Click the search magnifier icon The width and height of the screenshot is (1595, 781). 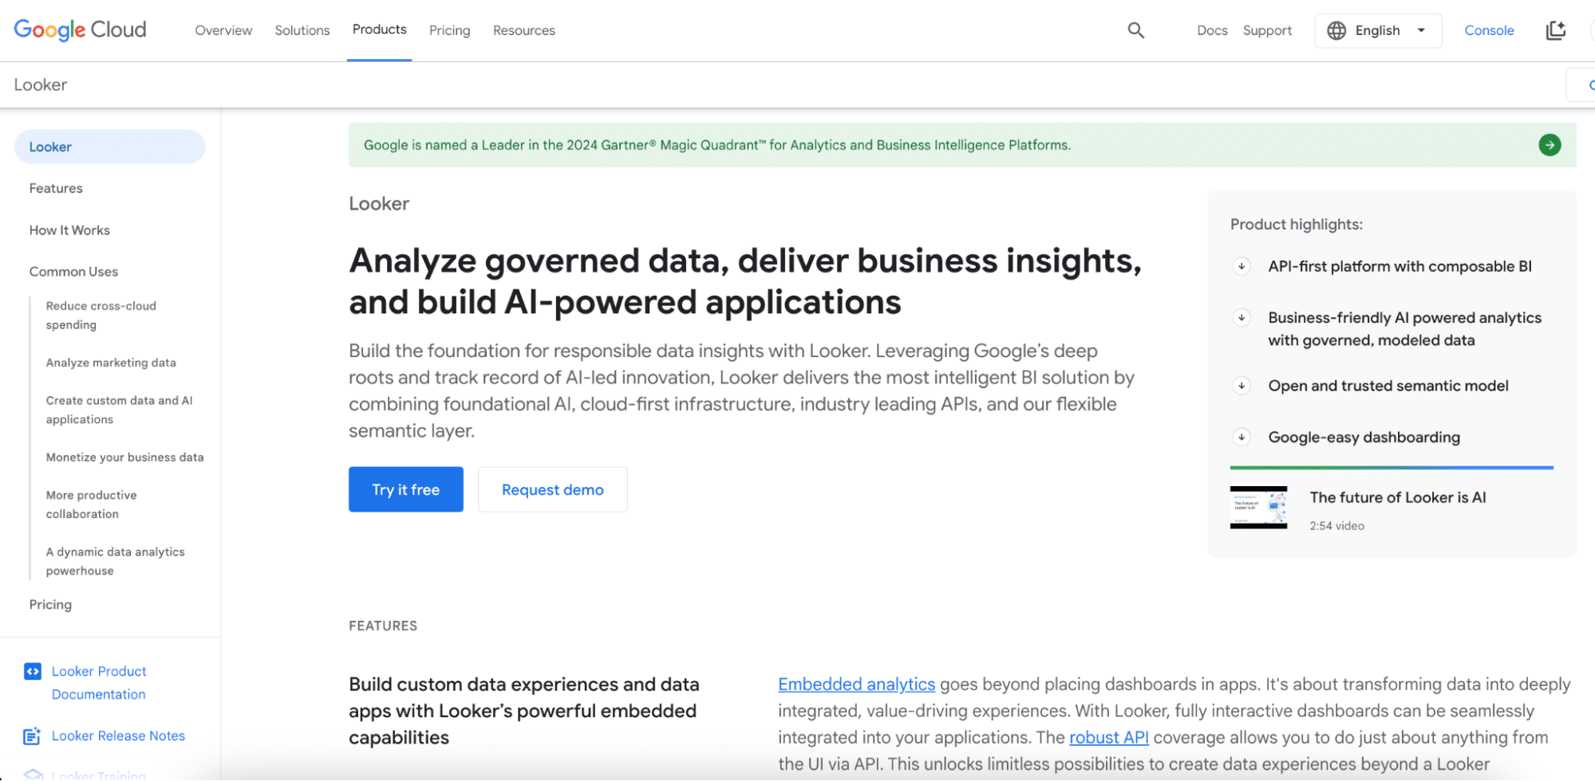[x=1135, y=30]
